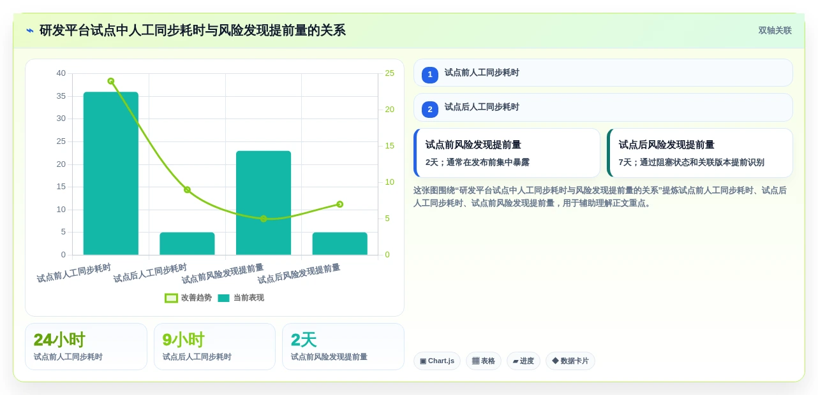This screenshot has width=818, height=395.
Task: Click x-axis label 试点前风险发现提前量
Action: [223, 274]
